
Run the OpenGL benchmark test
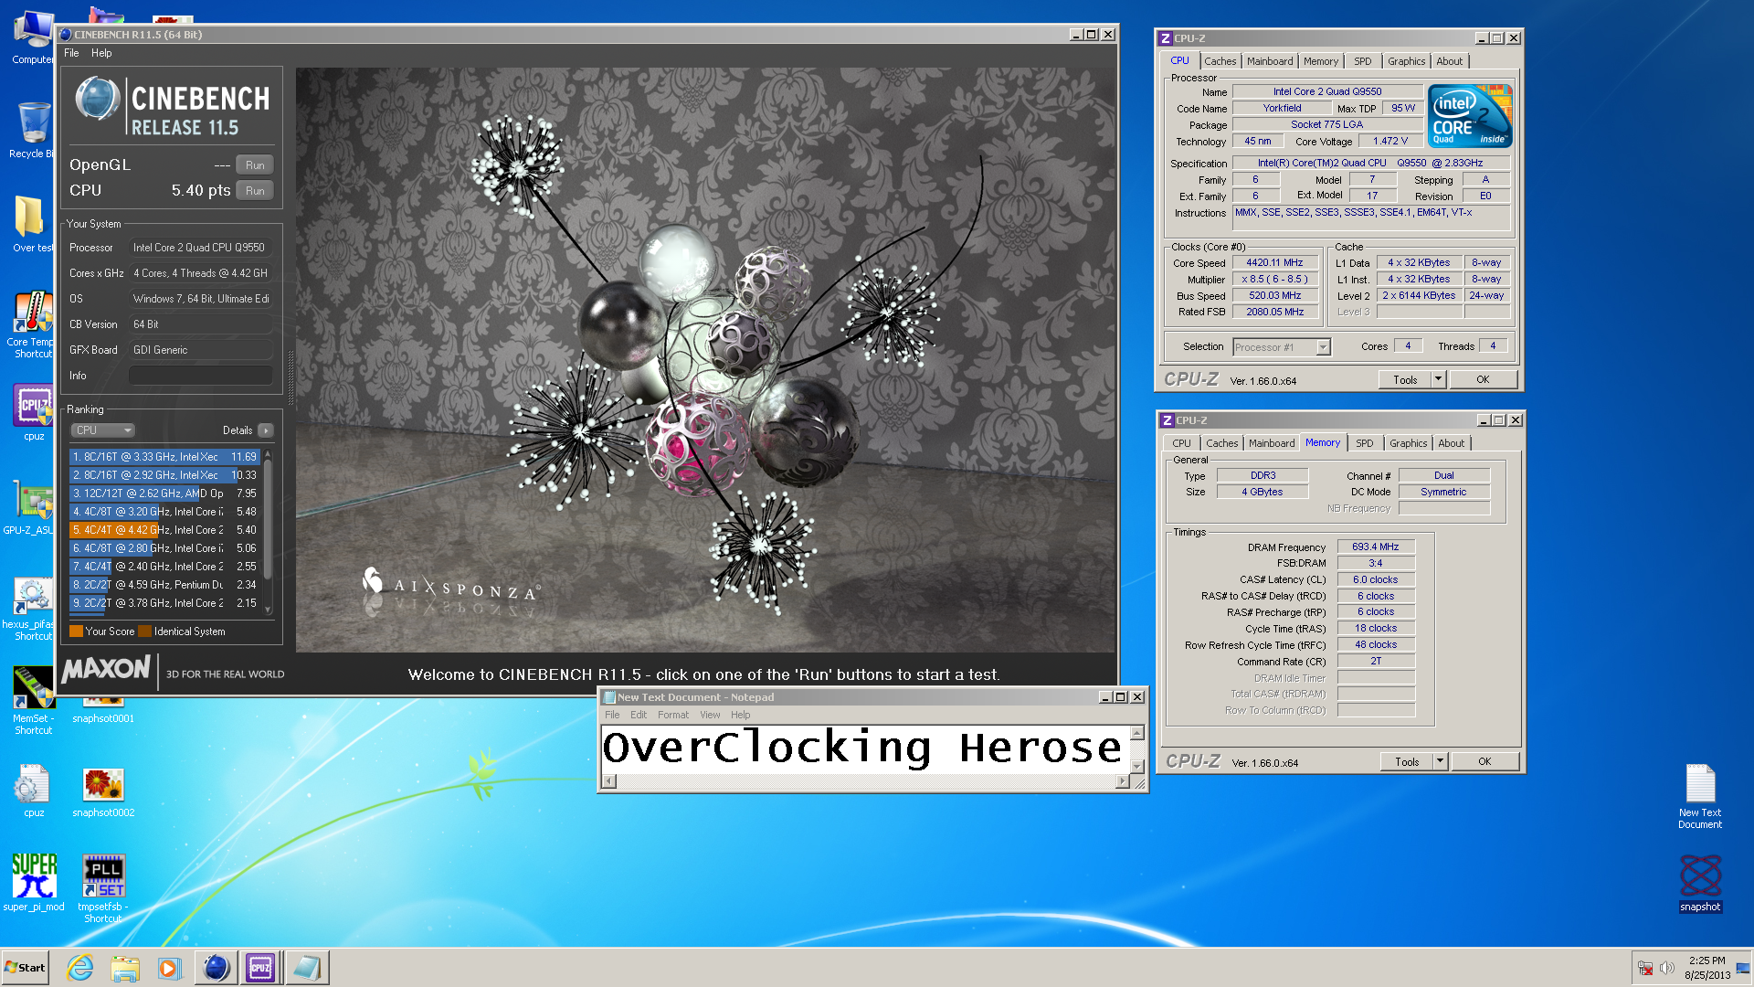pos(255,165)
